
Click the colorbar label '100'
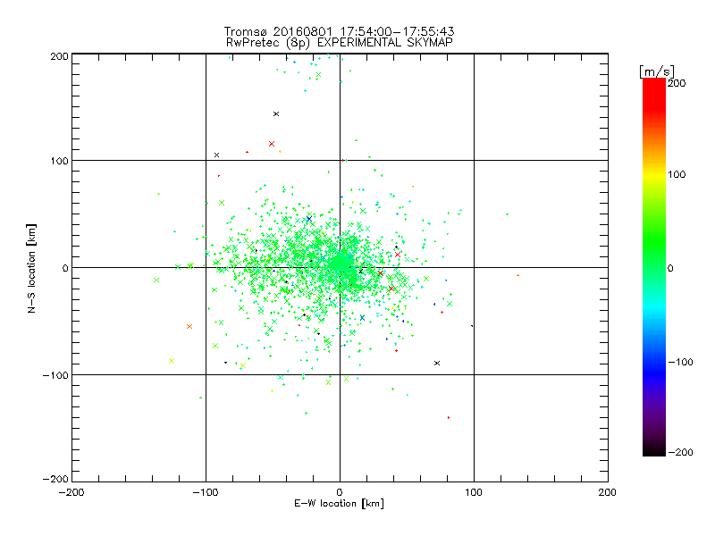tap(677, 174)
